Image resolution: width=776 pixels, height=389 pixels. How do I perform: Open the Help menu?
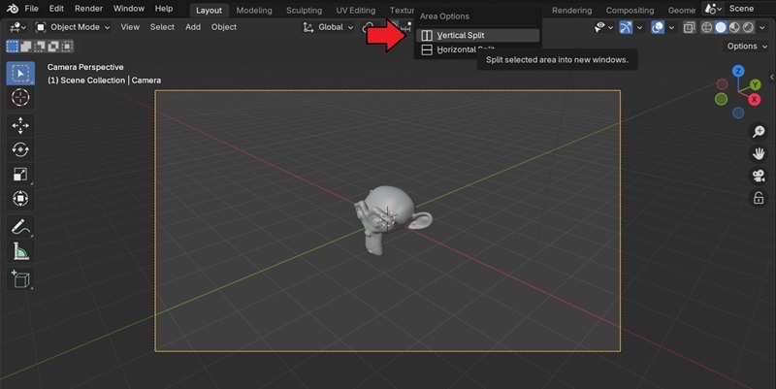tap(164, 9)
